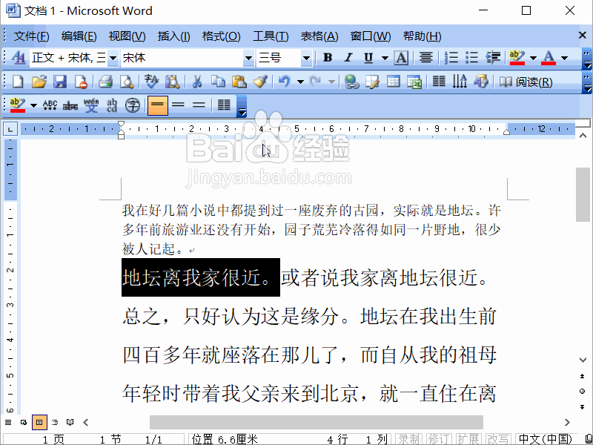Viewport: 593px width, 445px height.
Task: Open the 文件(F) menu
Action: point(31,36)
